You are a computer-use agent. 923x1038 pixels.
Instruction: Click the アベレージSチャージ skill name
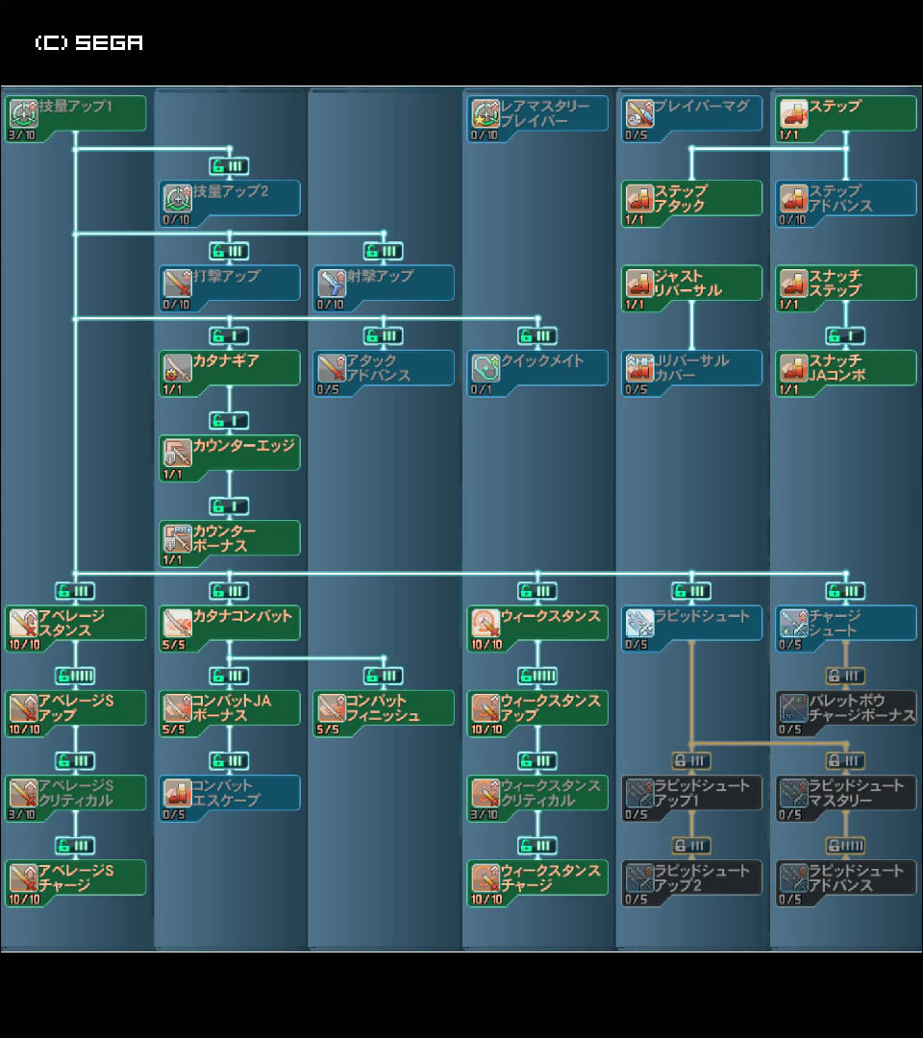tap(76, 877)
